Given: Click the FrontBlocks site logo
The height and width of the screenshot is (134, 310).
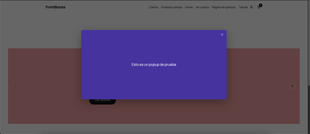Looking at the screenshot, I should pos(55,7).
